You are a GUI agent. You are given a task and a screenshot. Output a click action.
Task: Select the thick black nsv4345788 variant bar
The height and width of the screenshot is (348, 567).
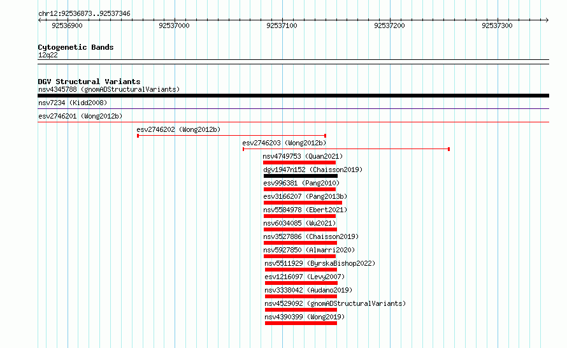293,96
